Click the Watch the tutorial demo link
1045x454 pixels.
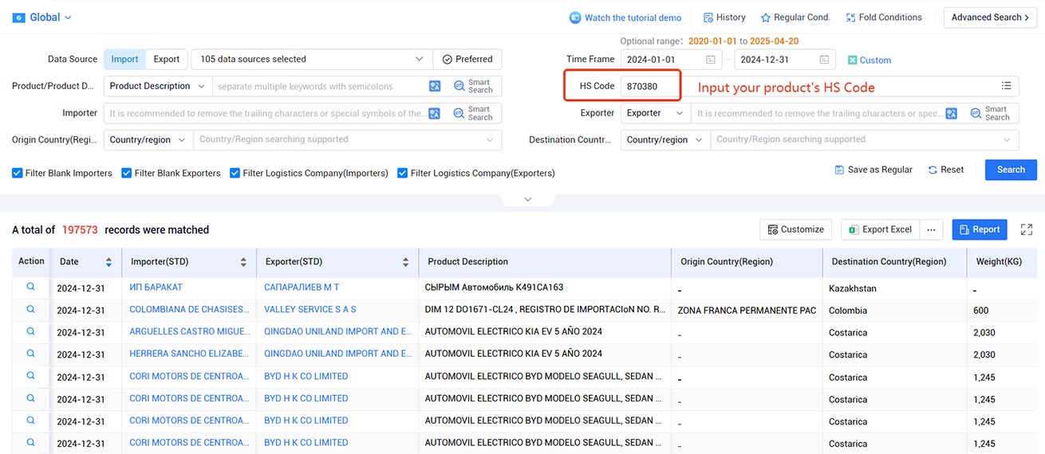click(625, 18)
